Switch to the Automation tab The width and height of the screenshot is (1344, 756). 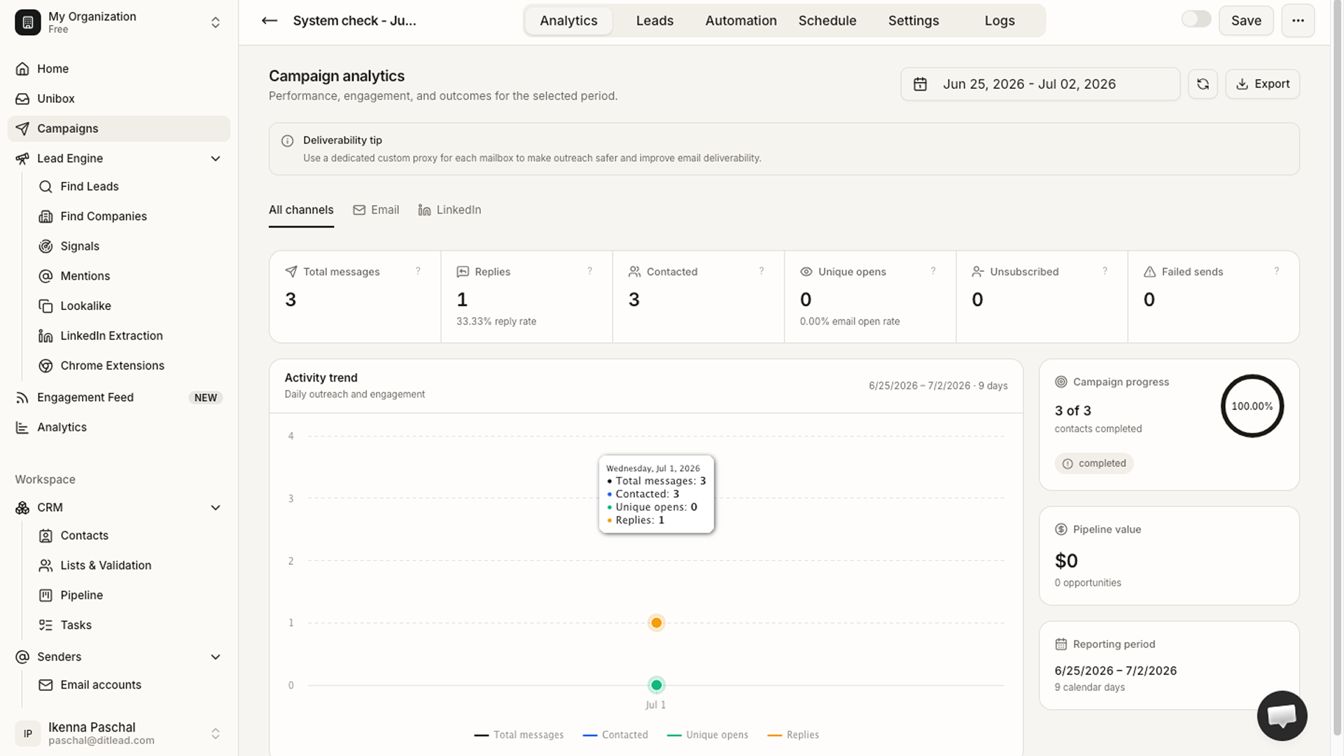tap(741, 21)
